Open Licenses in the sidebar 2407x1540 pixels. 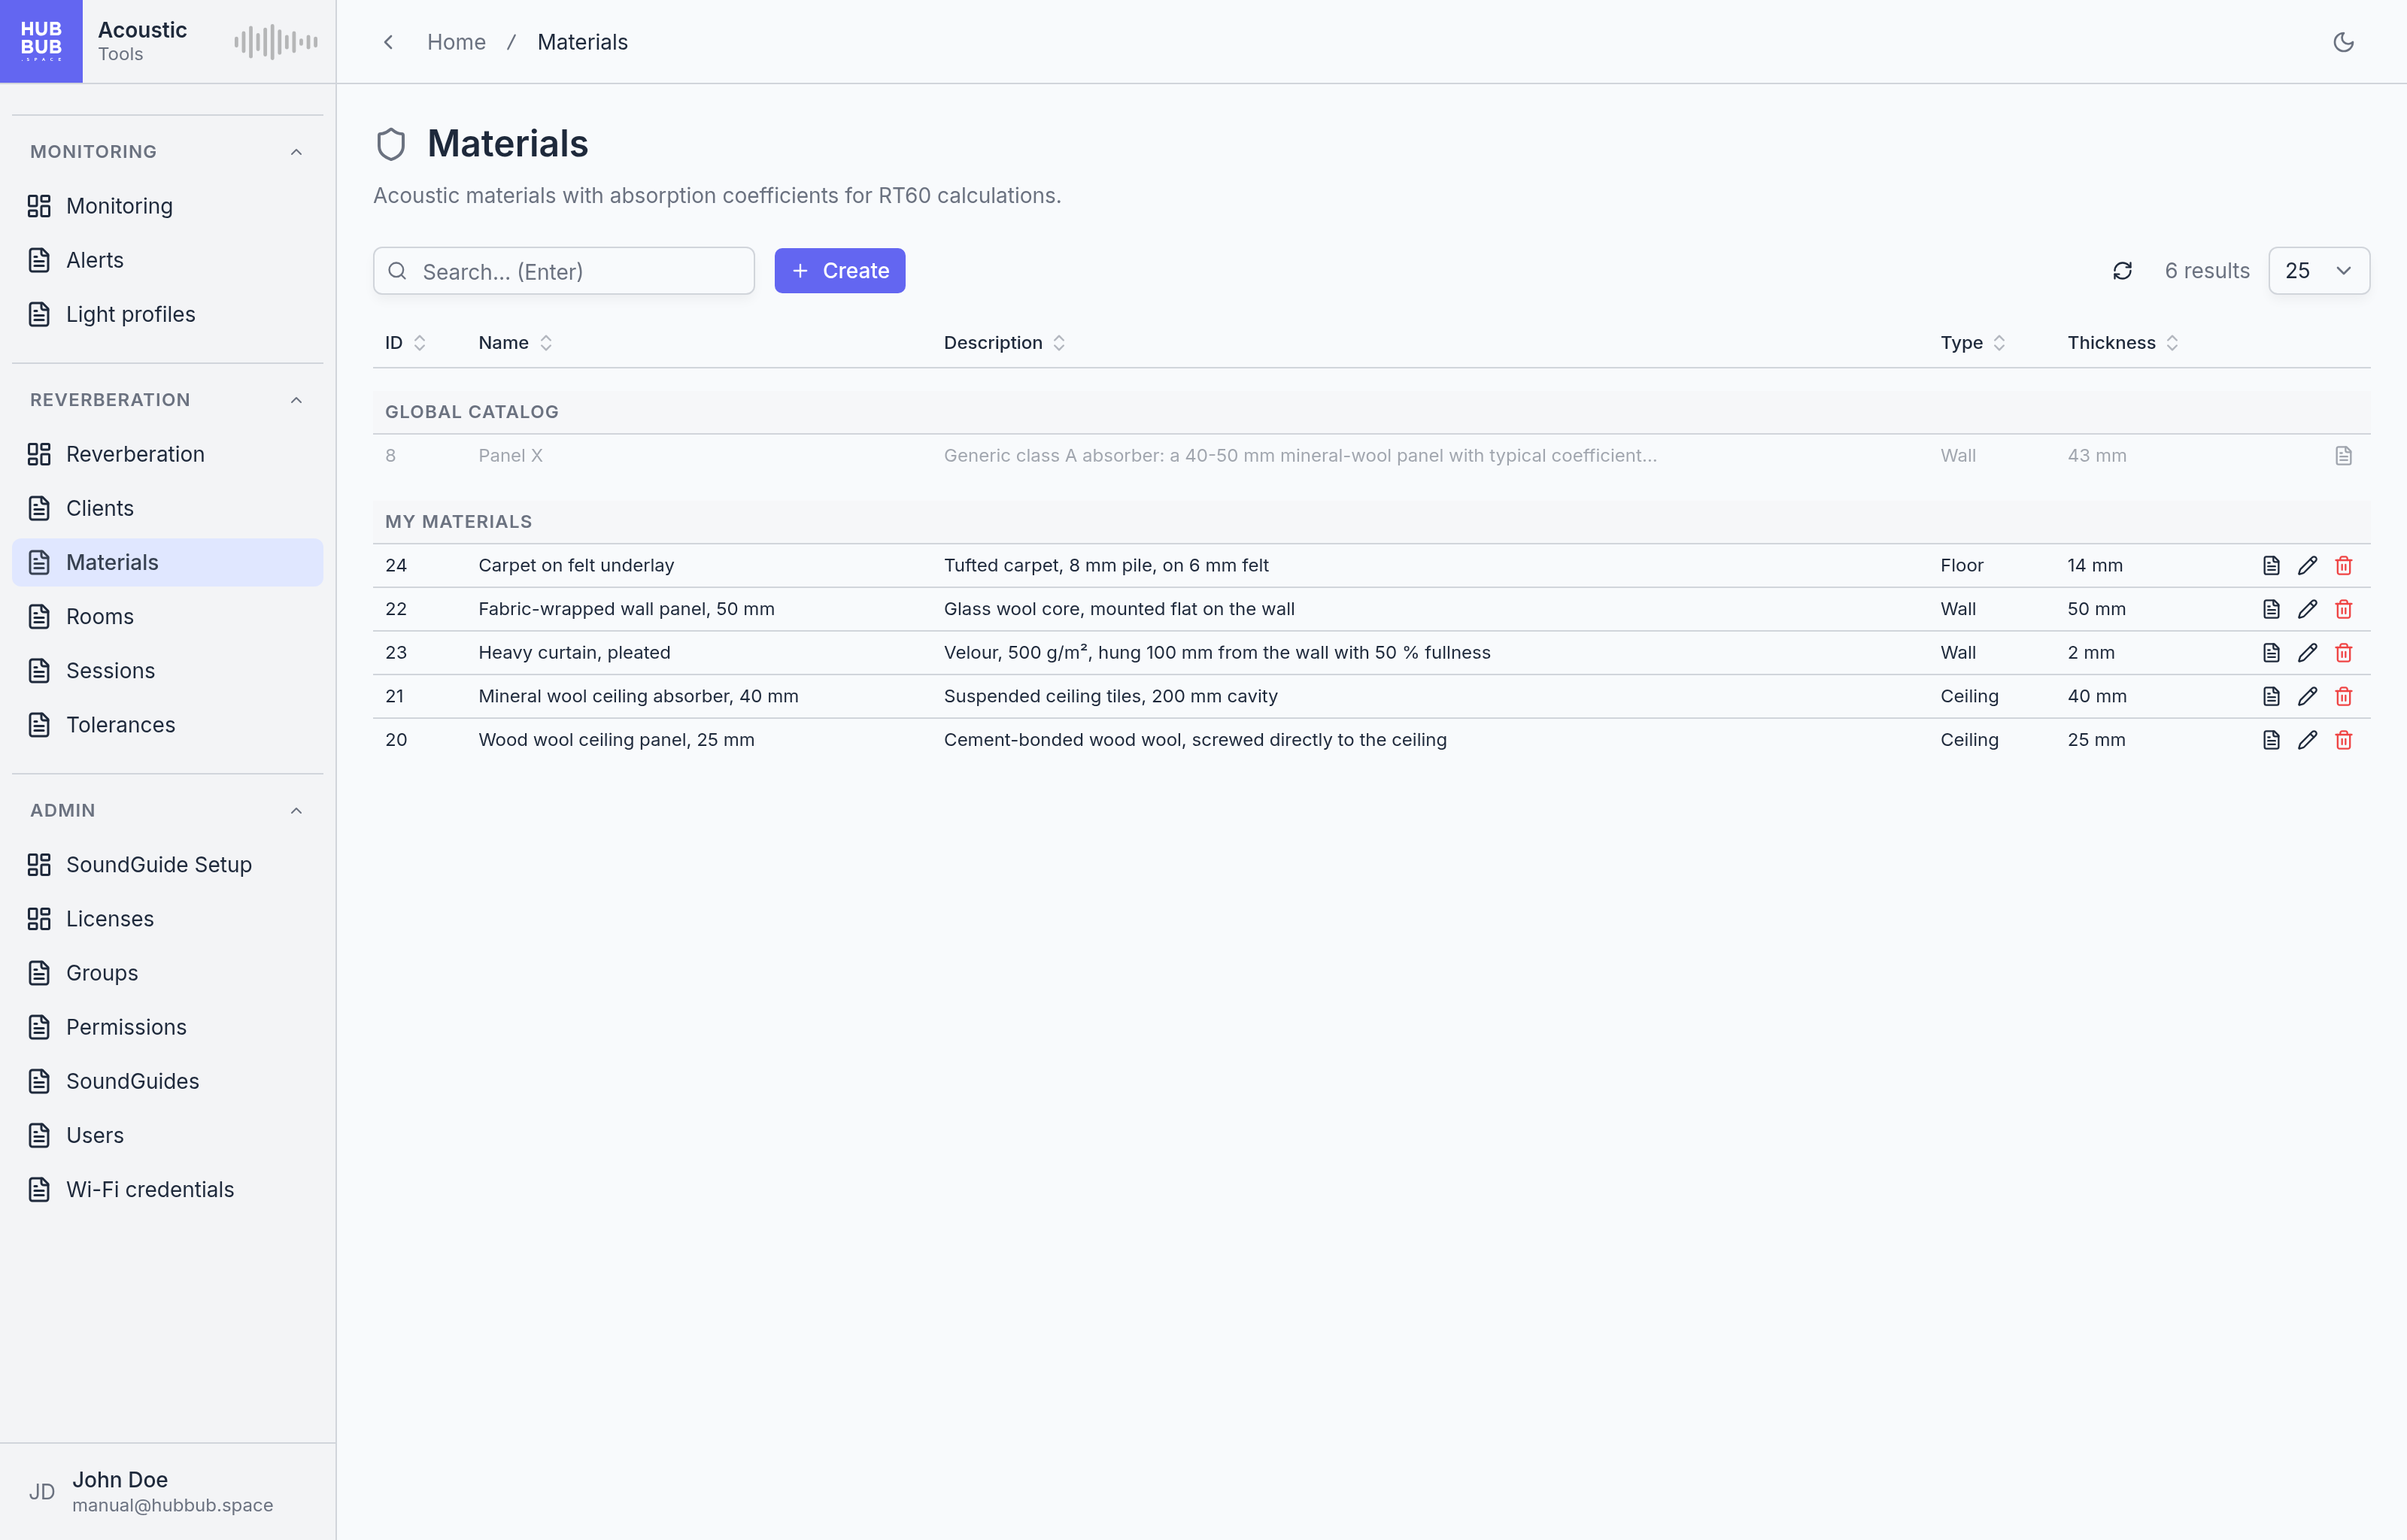(168, 919)
